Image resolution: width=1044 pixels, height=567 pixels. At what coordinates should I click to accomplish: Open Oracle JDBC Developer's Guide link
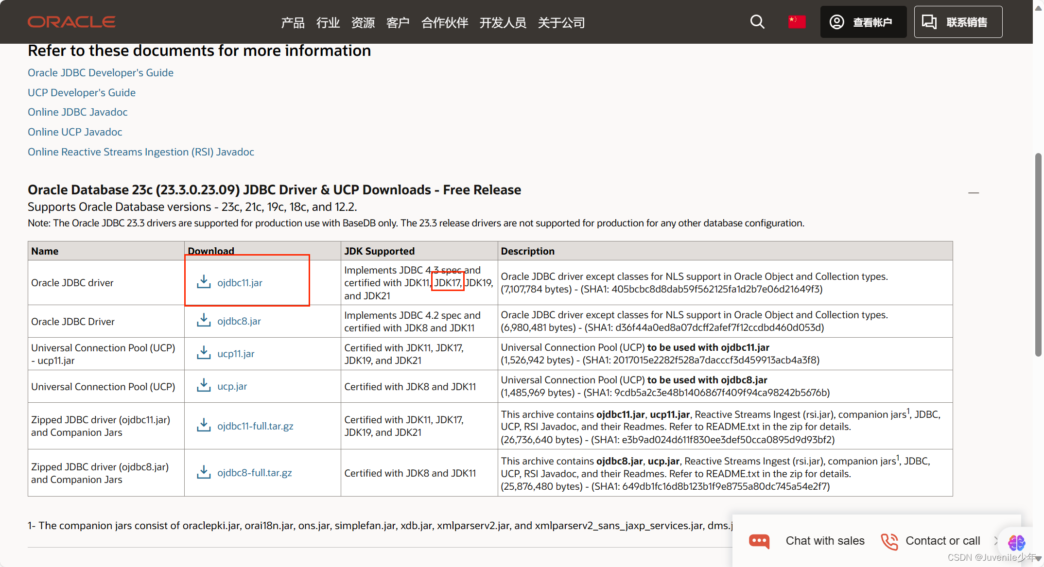pyautogui.click(x=101, y=73)
